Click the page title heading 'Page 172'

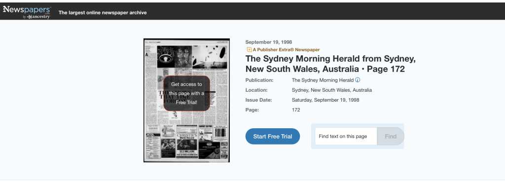point(386,69)
